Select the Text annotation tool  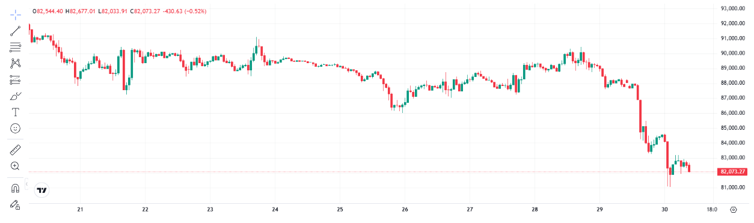(16, 112)
